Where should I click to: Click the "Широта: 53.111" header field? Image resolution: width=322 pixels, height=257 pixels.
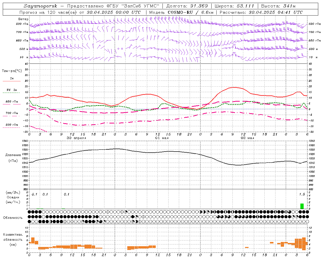click(234, 6)
